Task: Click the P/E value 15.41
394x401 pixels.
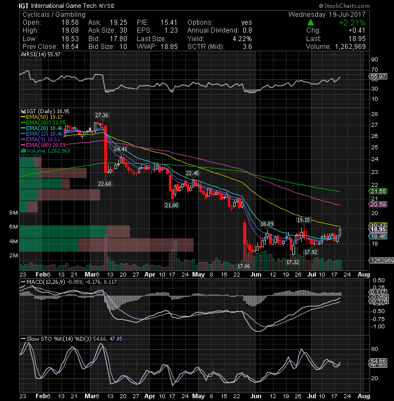Action: [x=169, y=23]
